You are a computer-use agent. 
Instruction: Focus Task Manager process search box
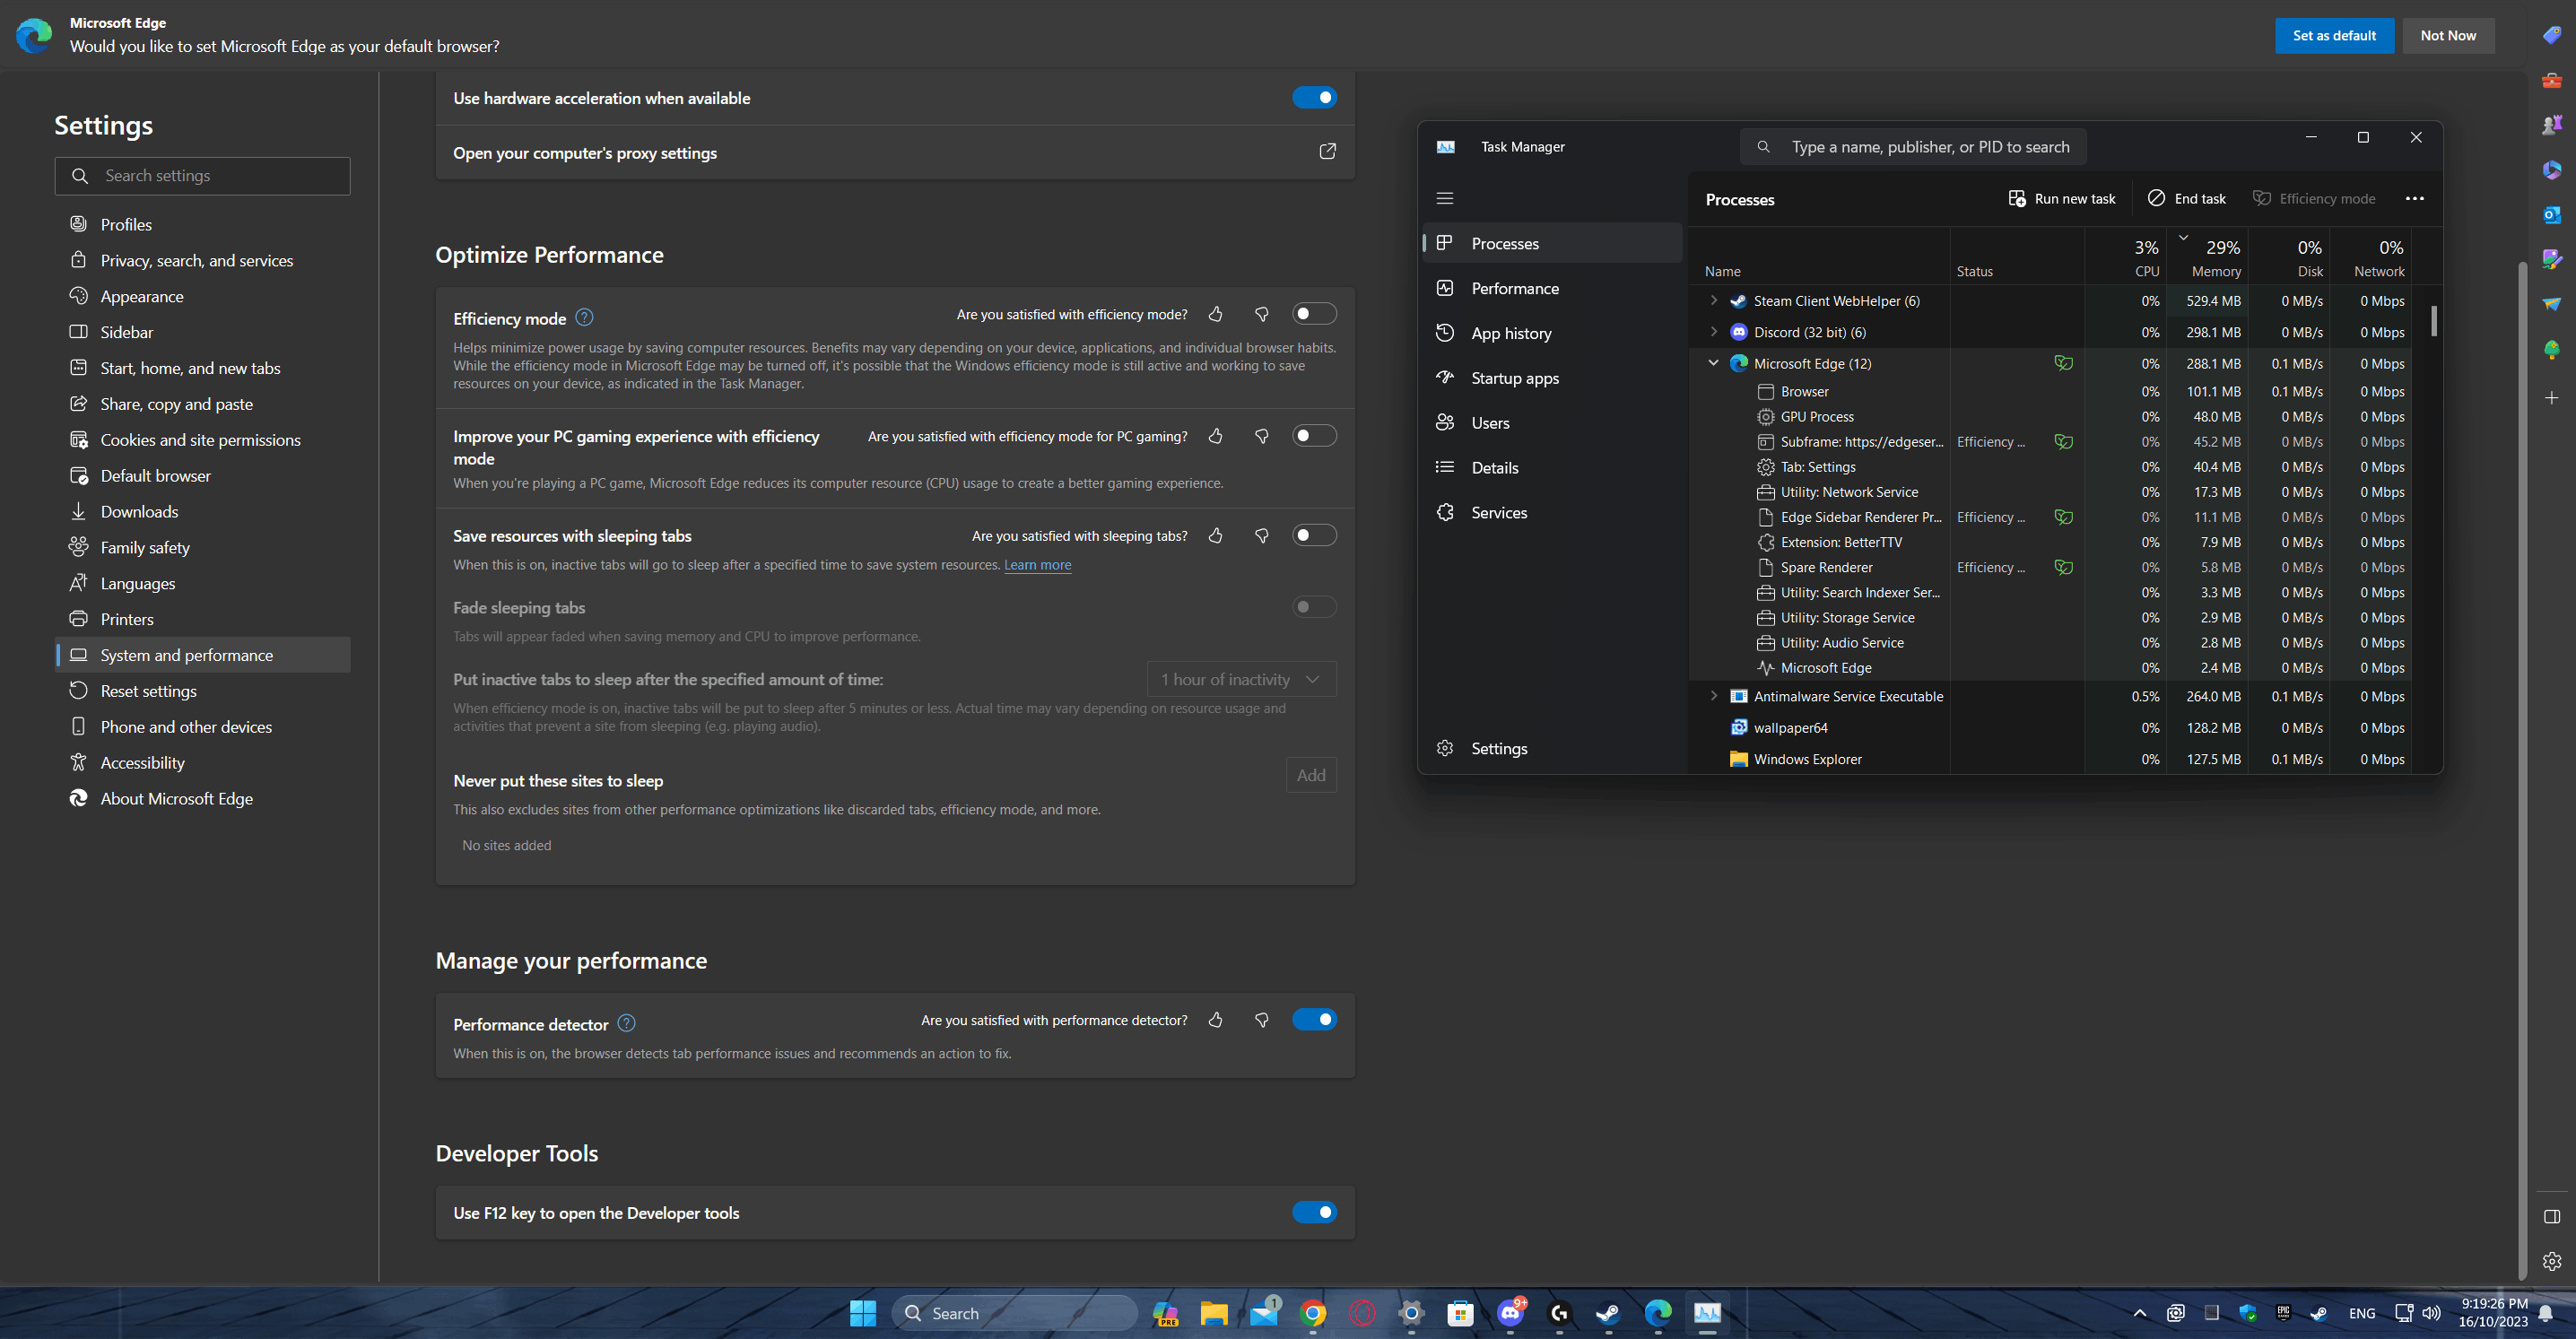point(1913,146)
